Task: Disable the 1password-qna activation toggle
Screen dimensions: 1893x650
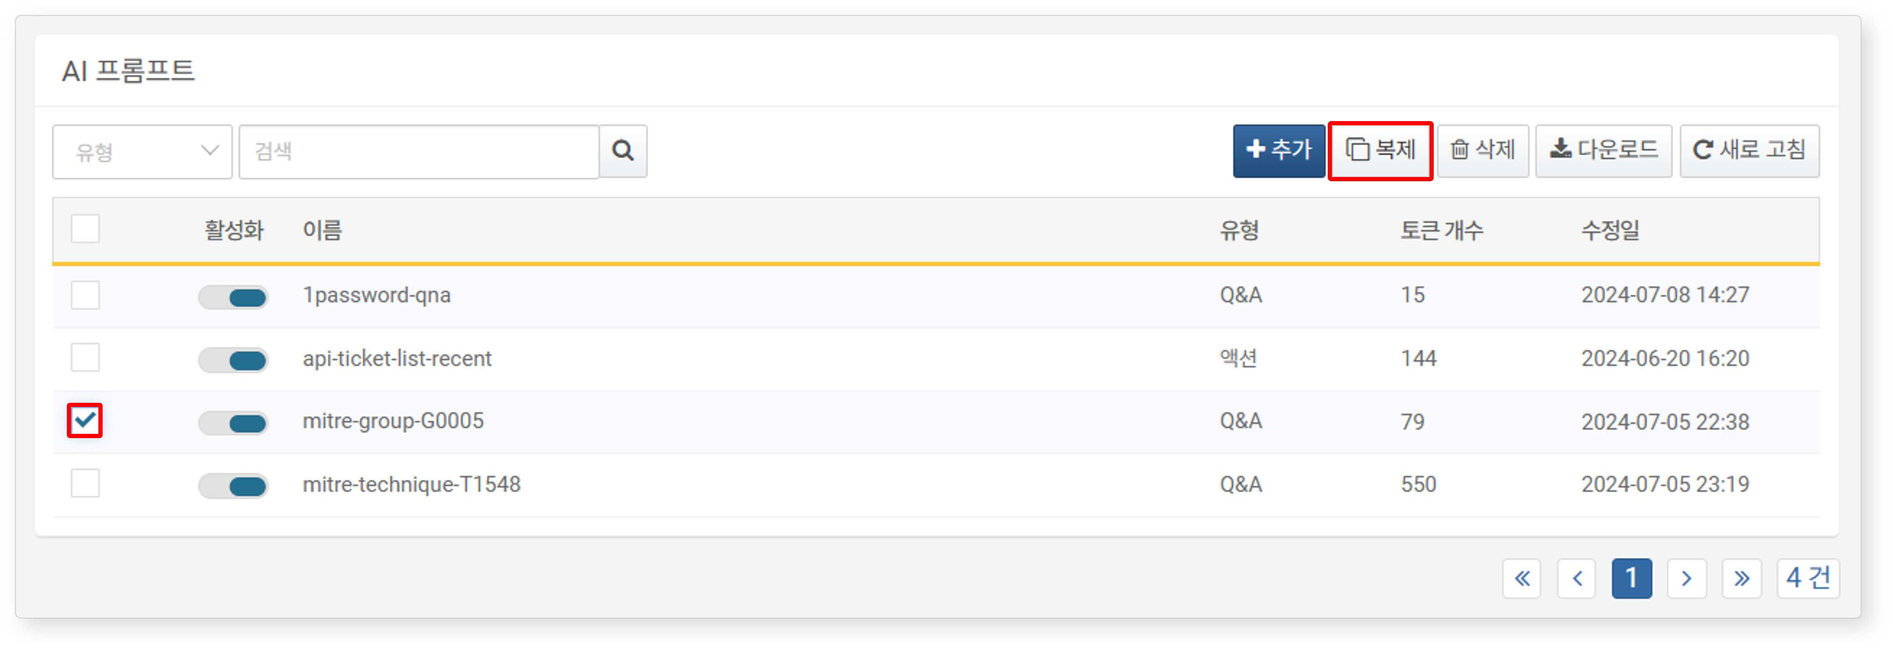Action: click(234, 297)
